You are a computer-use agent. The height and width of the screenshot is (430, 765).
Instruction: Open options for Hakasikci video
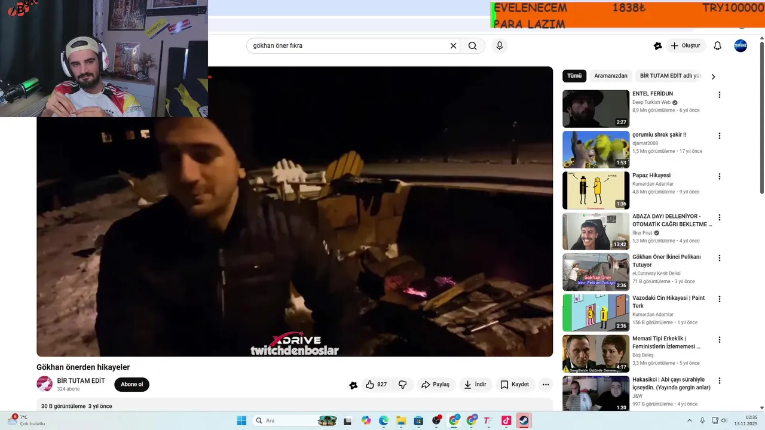coord(720,380)
